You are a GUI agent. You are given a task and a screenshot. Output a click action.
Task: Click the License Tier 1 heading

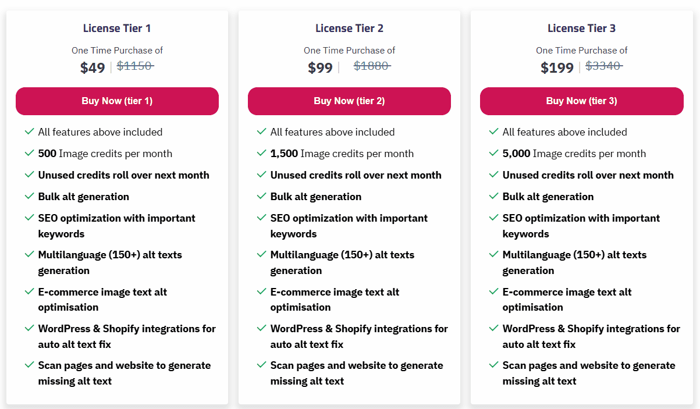tap(117, 28)
